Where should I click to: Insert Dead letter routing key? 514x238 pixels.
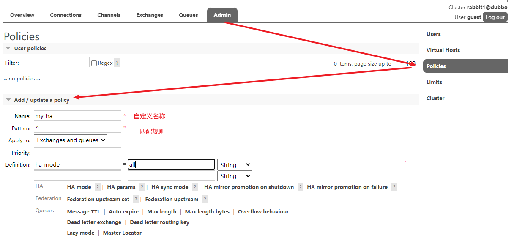160,222
